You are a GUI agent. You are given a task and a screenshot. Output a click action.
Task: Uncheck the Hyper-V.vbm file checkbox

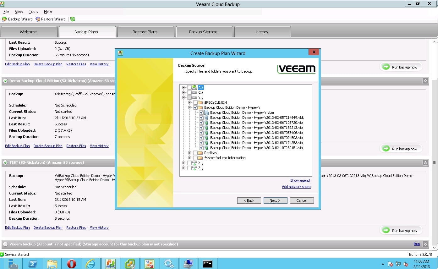click(201, 113)
